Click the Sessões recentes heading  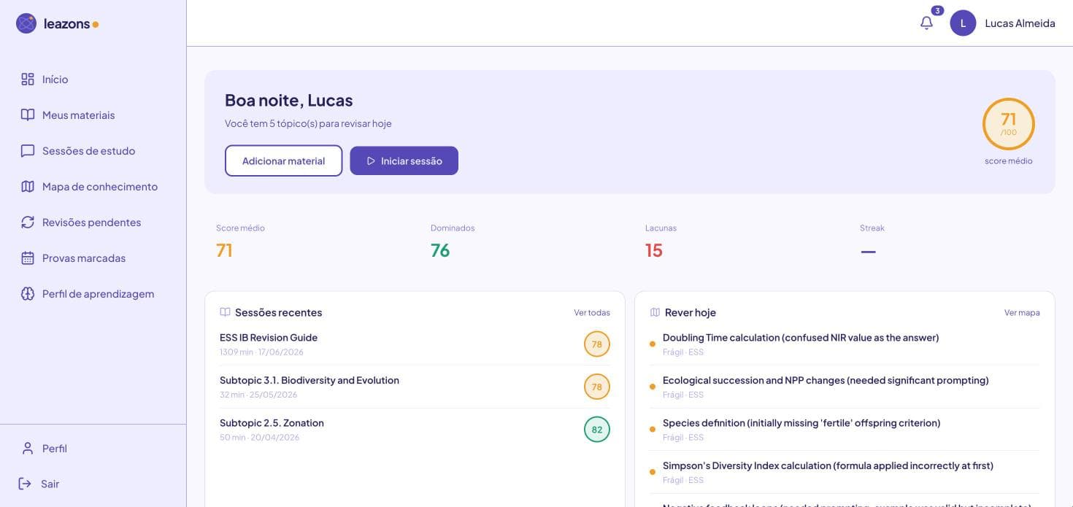click(278, 312)
